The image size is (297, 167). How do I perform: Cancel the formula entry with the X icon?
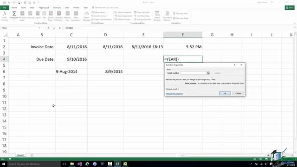point(48,28)
